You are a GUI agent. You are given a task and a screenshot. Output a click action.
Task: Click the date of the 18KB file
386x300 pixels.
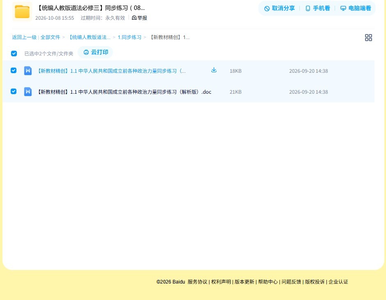[x=308, y=71]
